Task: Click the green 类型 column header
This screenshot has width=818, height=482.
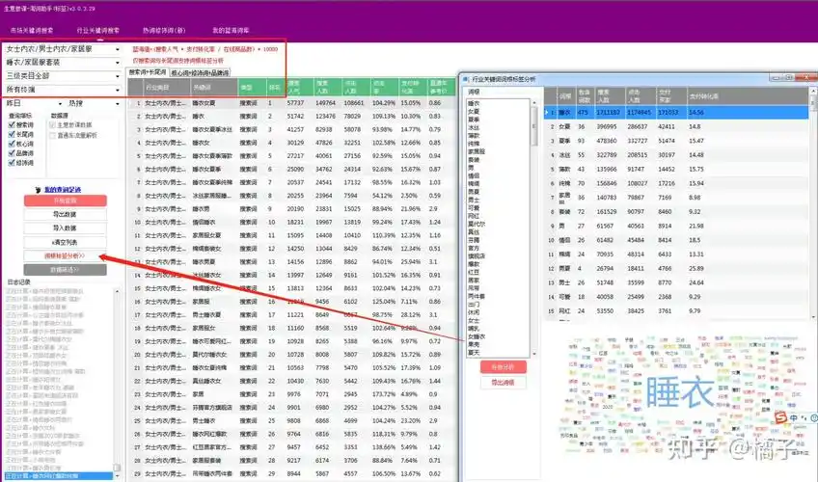Action: 252,87
